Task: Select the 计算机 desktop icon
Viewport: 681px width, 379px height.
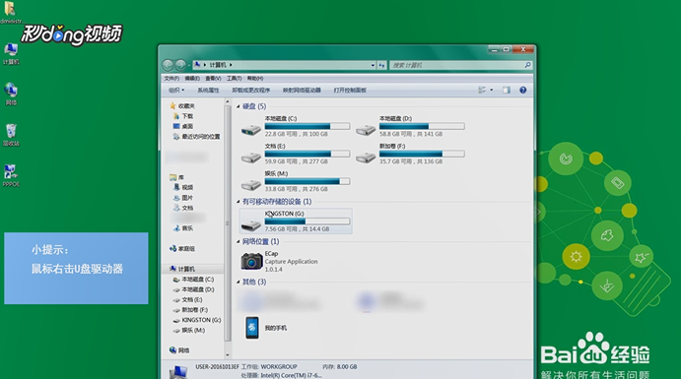Action: 11,54
